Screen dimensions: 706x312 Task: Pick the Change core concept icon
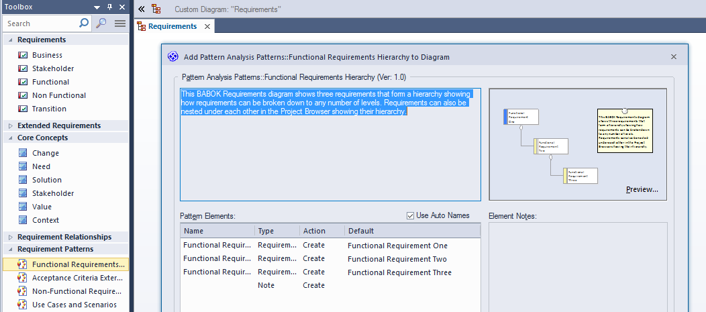[x=23, y=153]
